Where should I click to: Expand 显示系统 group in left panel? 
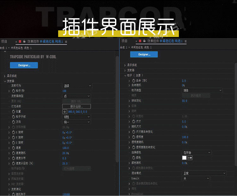[4, 76]
